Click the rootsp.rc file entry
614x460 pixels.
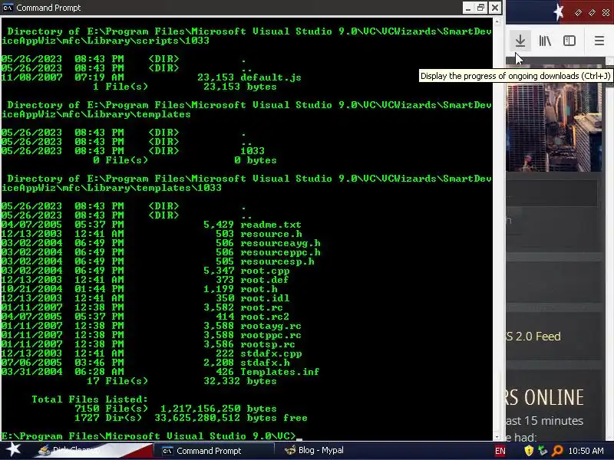click(268, 344)
